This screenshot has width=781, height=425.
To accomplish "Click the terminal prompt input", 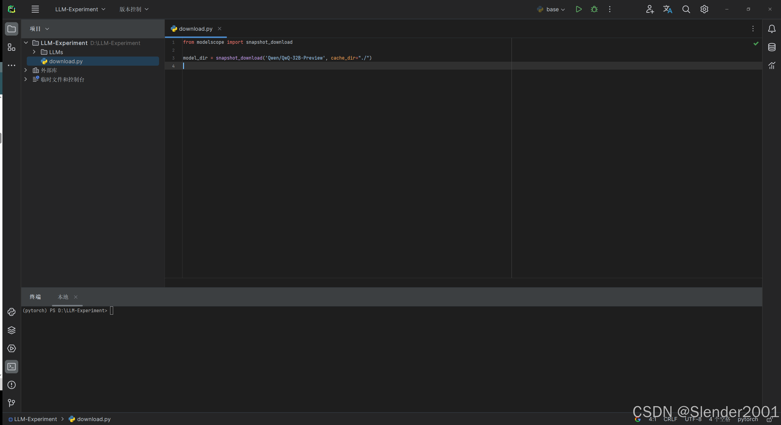I will point(112,311).
